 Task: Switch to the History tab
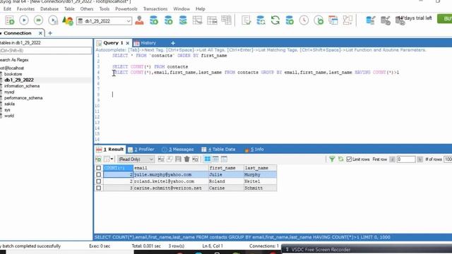(145, 43)
